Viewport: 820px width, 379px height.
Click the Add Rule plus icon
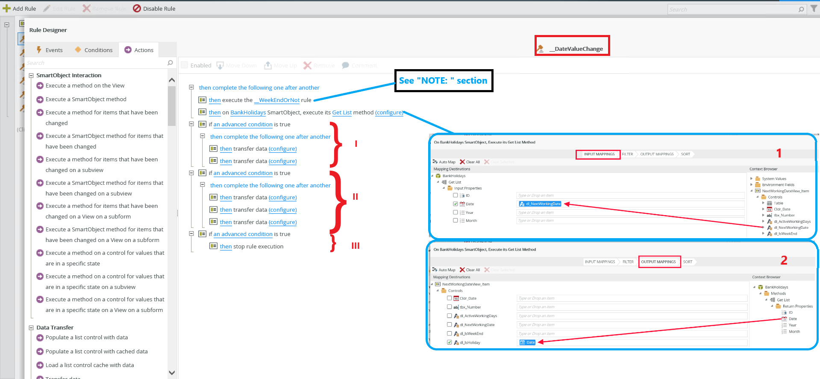pyautogui.click(x=6, y=9)
